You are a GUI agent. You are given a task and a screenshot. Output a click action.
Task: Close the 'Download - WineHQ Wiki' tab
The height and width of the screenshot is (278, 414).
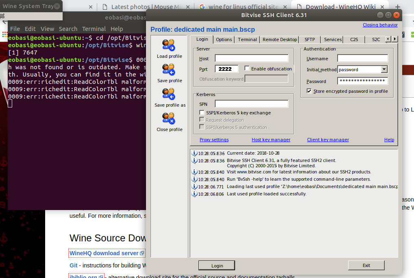pos(382,7)
